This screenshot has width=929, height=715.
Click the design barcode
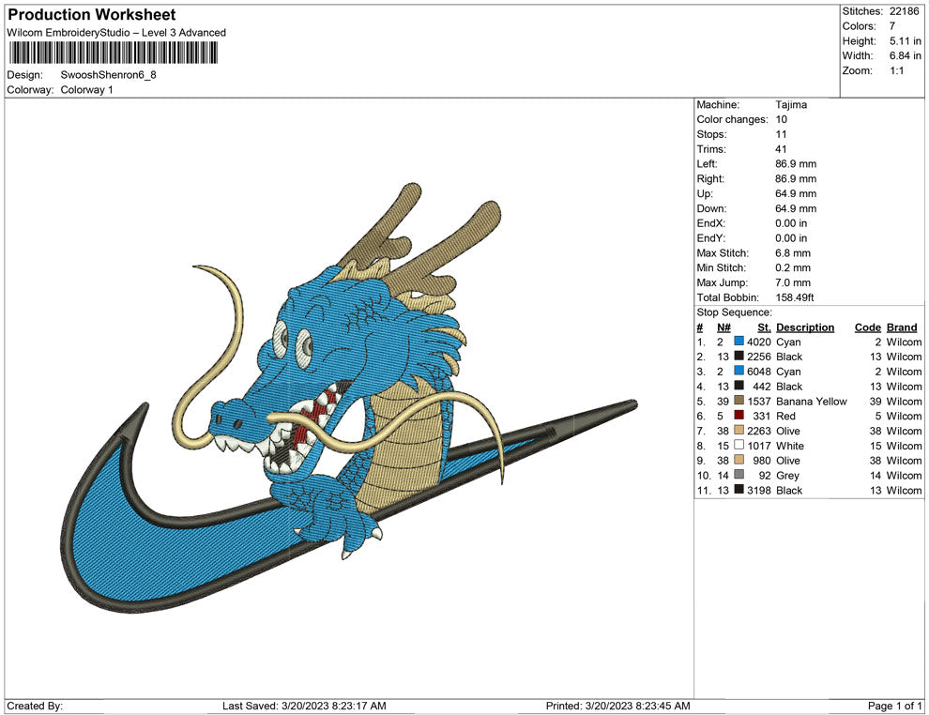(x=114, y=53)
